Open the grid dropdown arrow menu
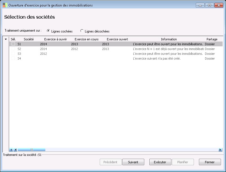This screenshot has width=226, height=172. point(6,39)
